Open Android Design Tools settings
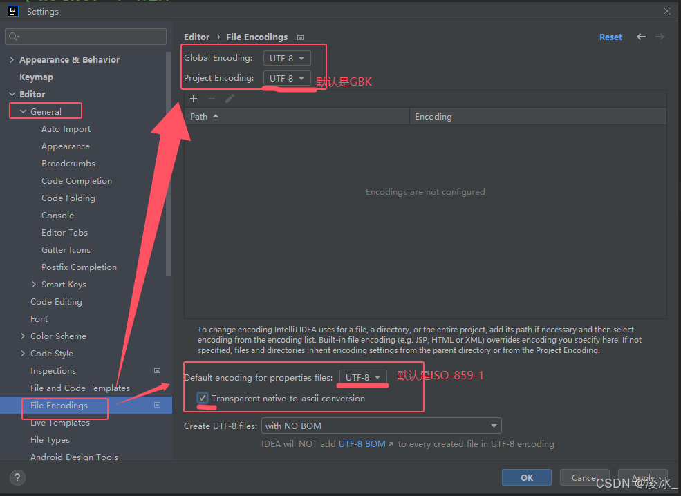Image resolution: width=681 pixels, height=496 pixels. pyautogui.click(x=74, y=457)
